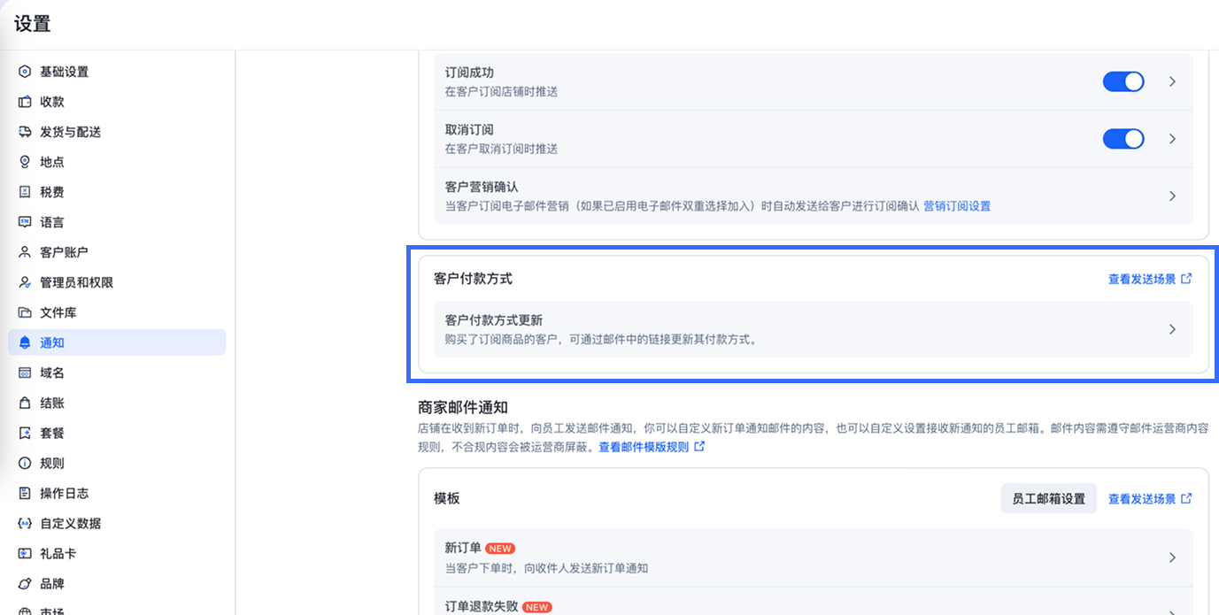1219x615 pixels.
Task: Expand the 客户营销确认 row chevron
Action: 1172,196
